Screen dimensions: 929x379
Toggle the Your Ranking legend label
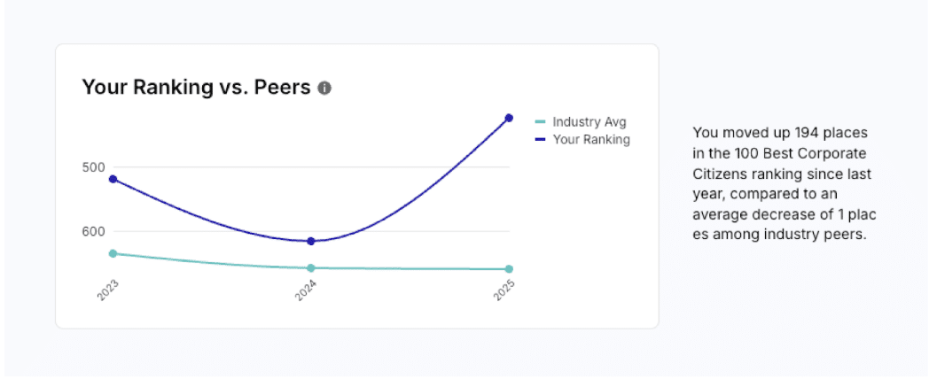click(591, 139)
